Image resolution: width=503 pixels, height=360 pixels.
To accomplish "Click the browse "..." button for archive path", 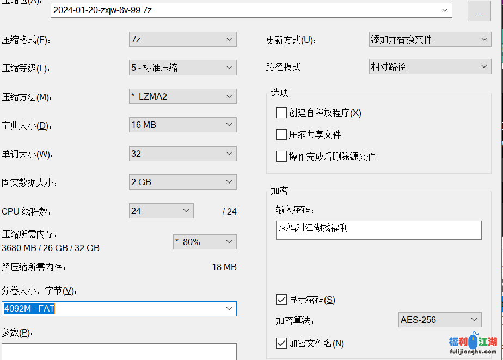I will pyautogui.click(x=479, y=11).
